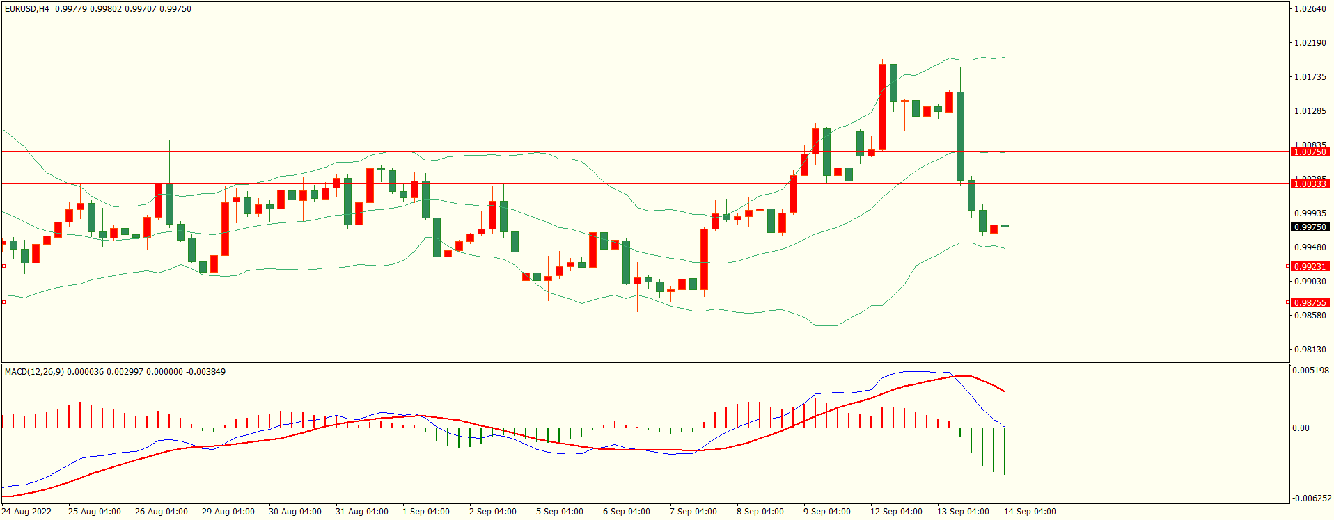Select the red 1.00333 price level tag
This screenshot has width=1334, height=520.
pyautogui.click(x=1310, y=184)
